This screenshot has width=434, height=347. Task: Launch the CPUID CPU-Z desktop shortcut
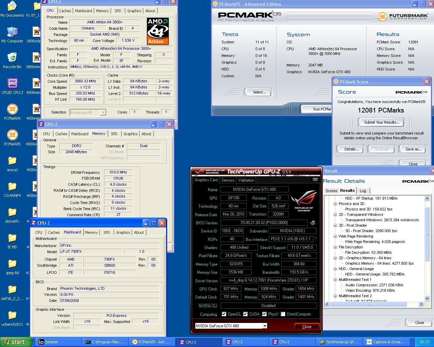click(12, 86)
